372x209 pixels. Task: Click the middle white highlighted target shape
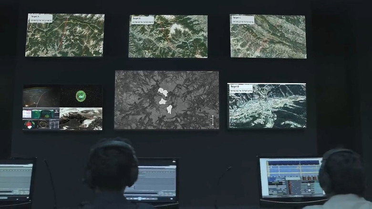(x=163, y=101)
